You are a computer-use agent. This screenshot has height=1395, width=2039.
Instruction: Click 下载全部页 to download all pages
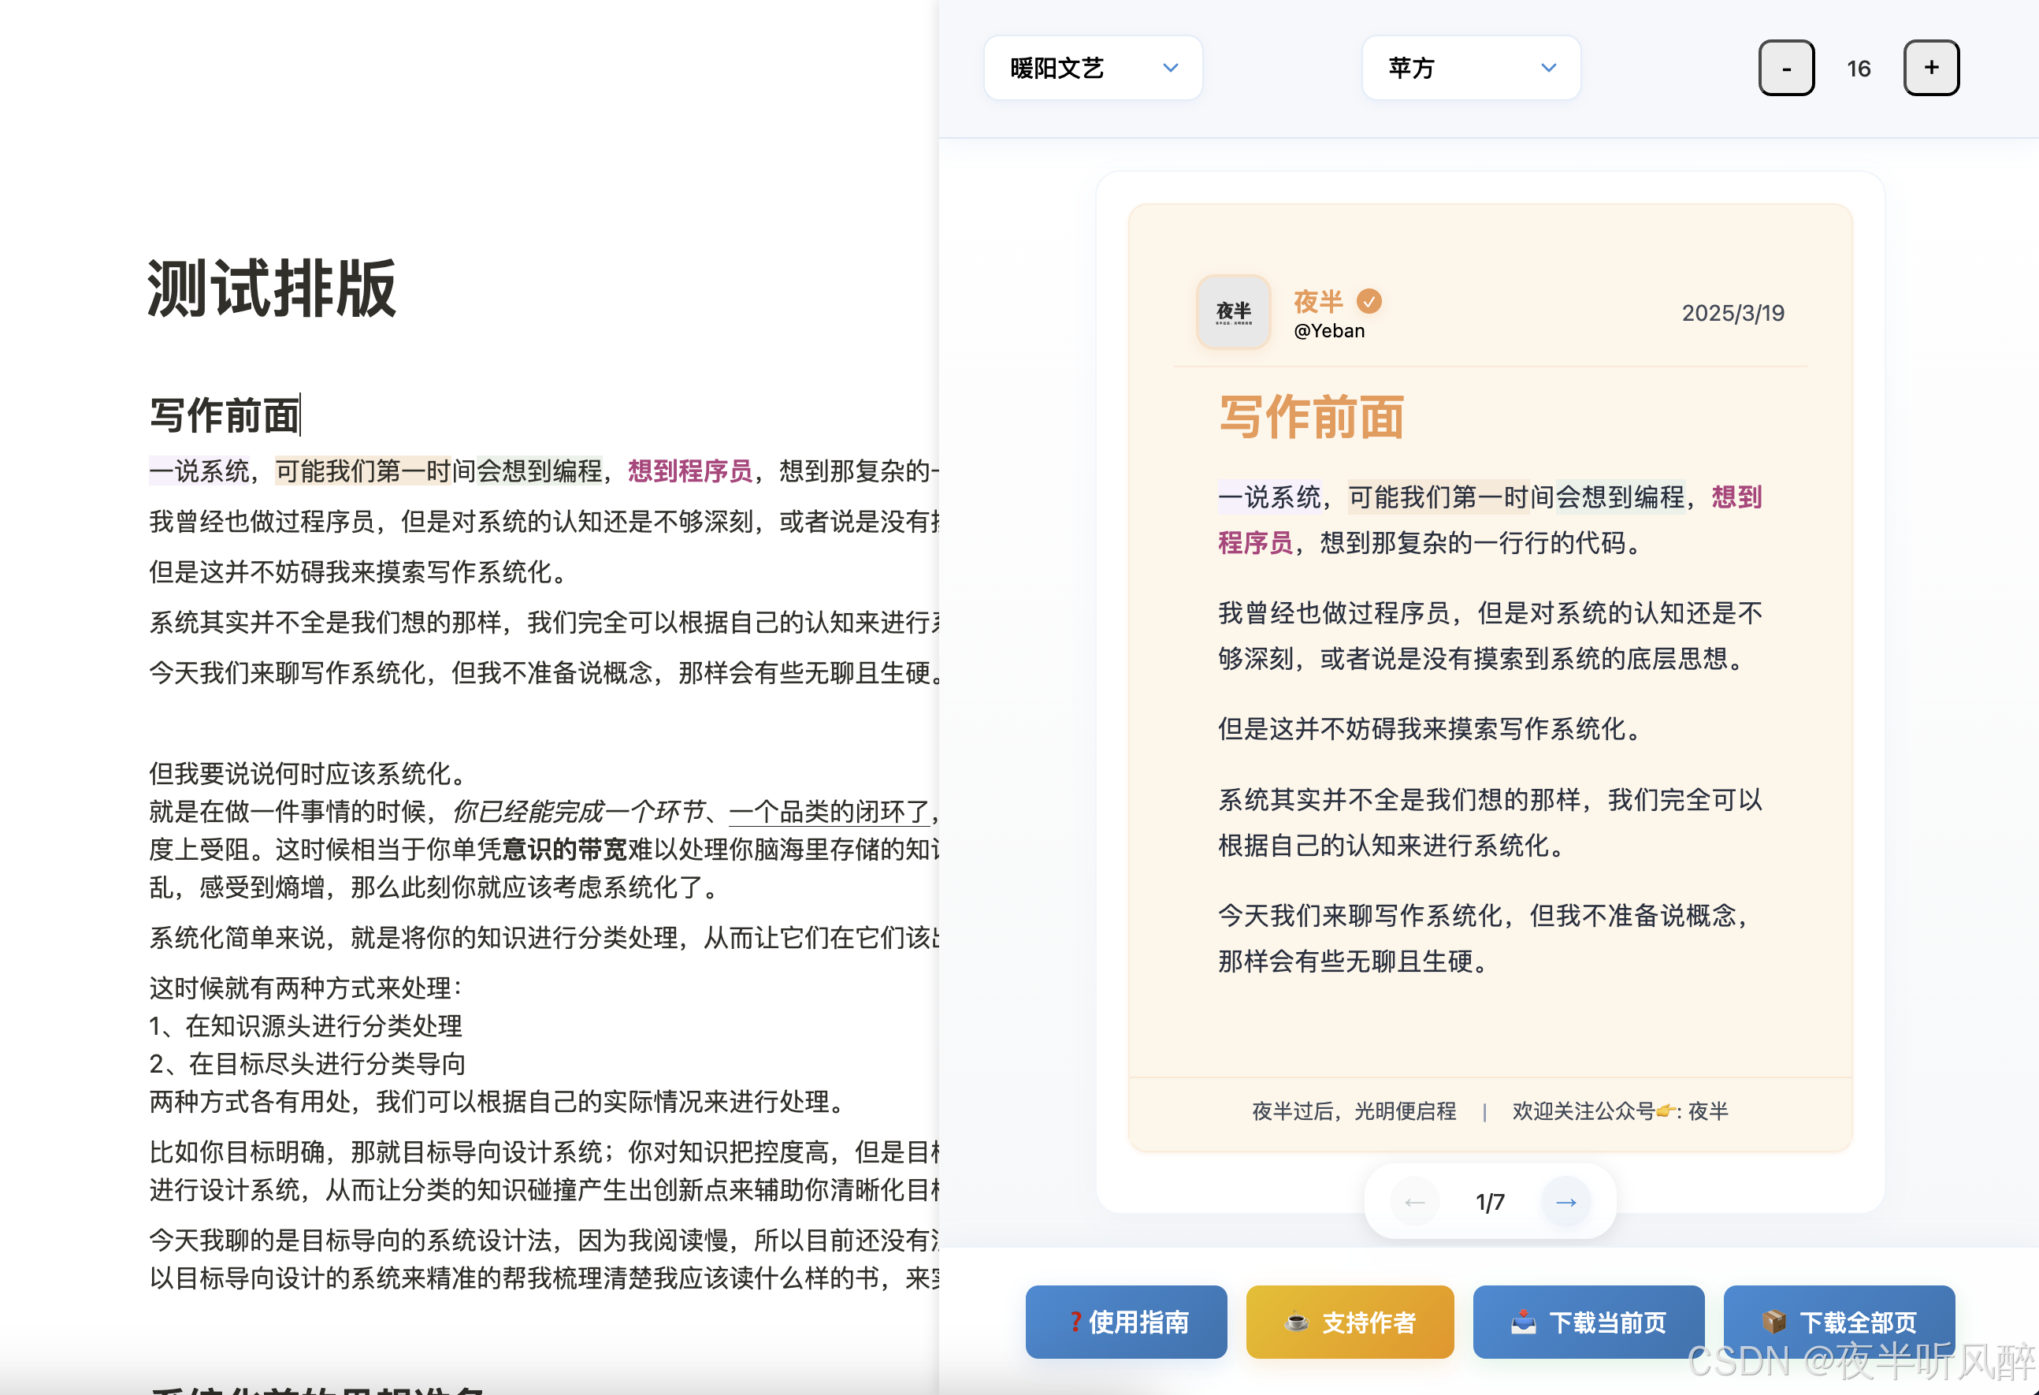click(x=1838, y=1321)
